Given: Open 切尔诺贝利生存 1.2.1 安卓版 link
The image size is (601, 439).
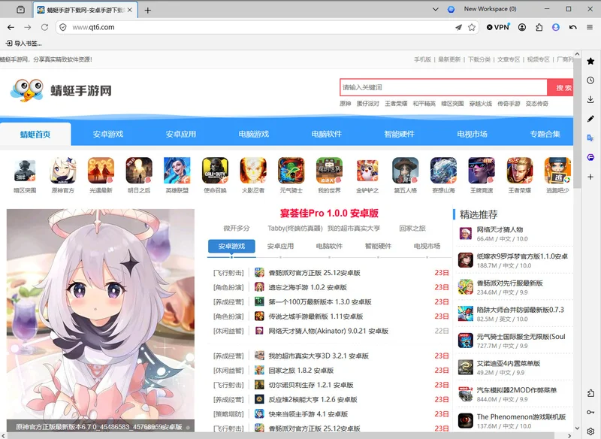Looking at the screenshot, I should [x=311, y=385].
